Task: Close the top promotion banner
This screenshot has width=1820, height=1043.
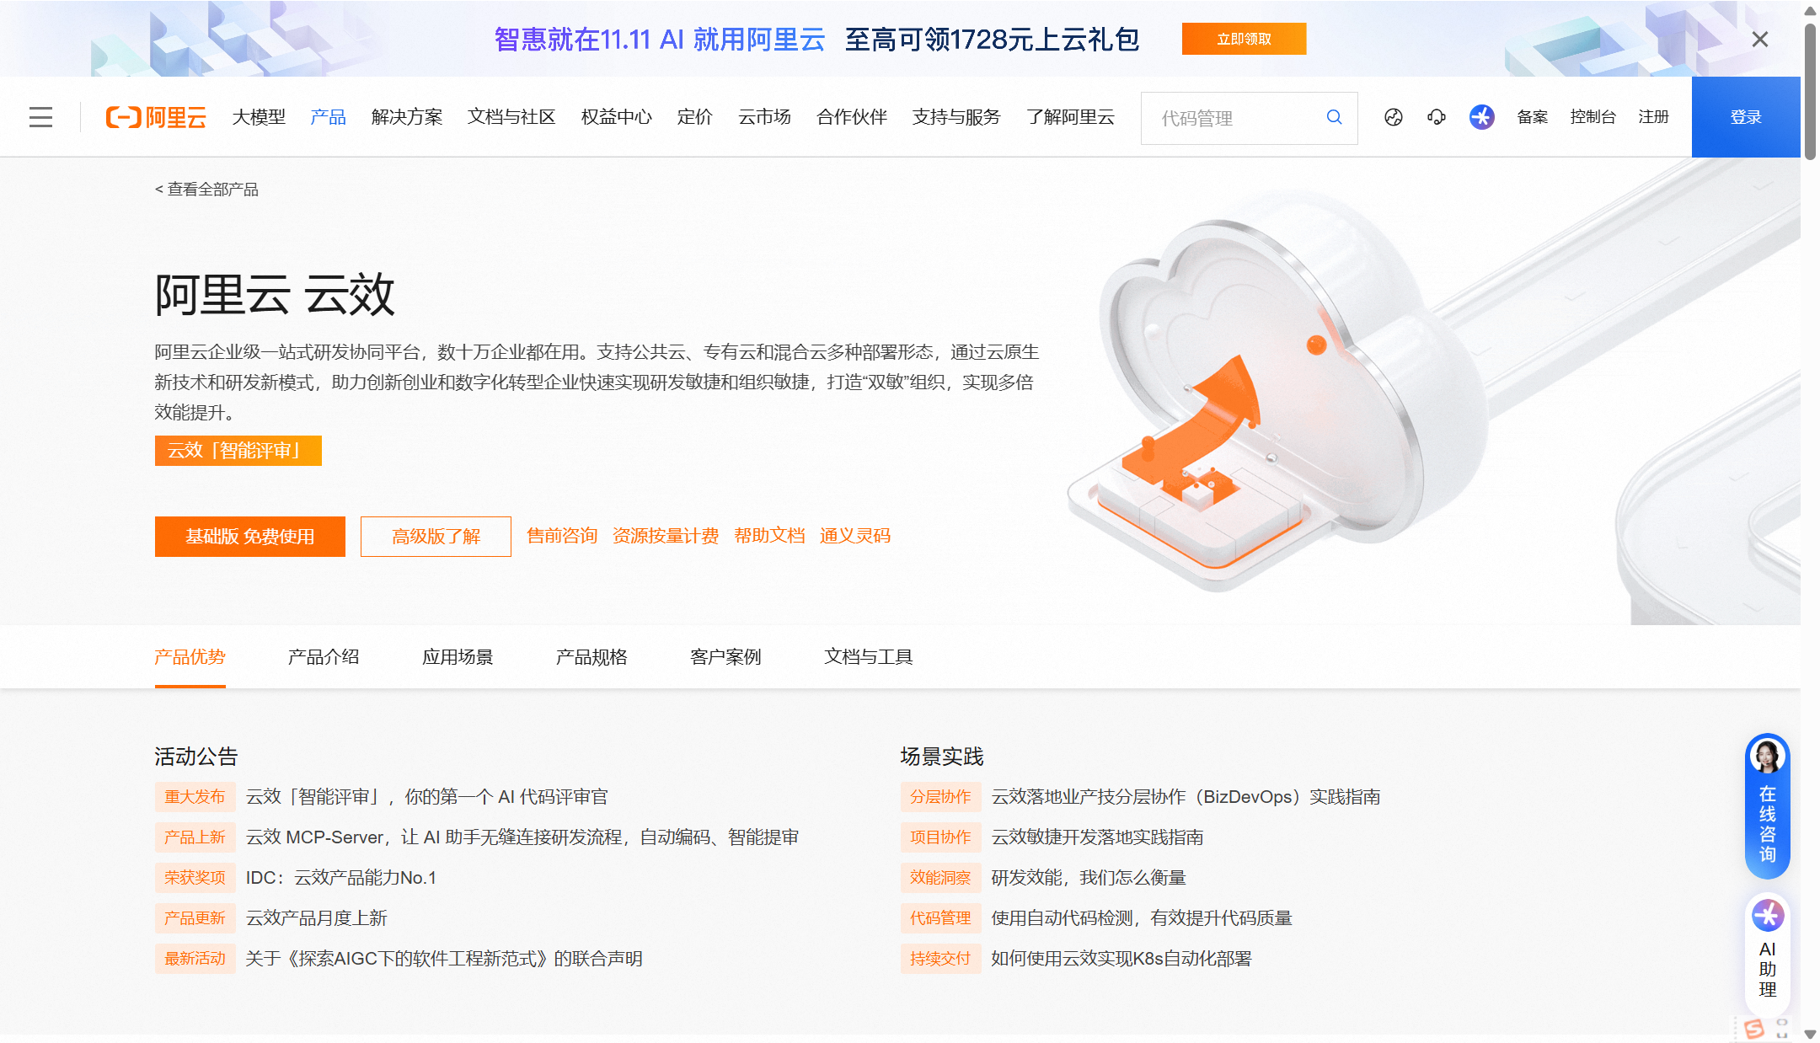Action: (1759, 40)
